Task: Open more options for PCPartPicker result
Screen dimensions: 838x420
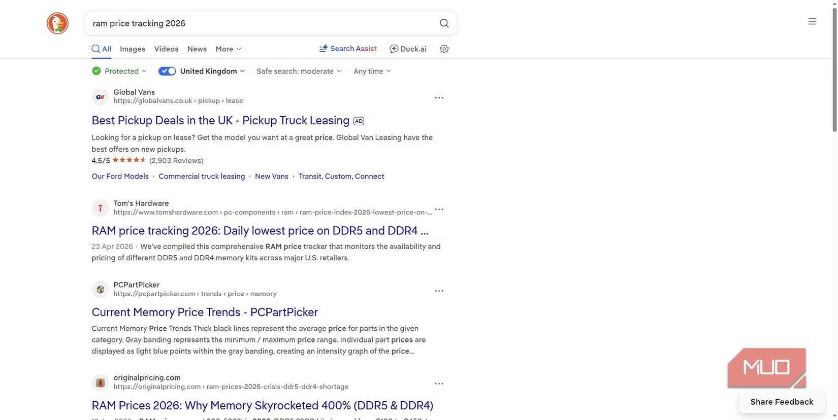Action: (x=439, y=291)
